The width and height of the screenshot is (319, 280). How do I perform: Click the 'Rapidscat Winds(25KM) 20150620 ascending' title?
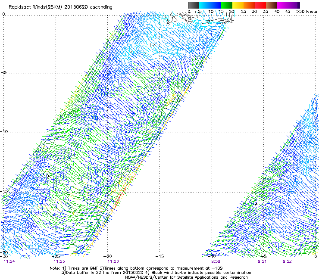(x=60, y=7)
